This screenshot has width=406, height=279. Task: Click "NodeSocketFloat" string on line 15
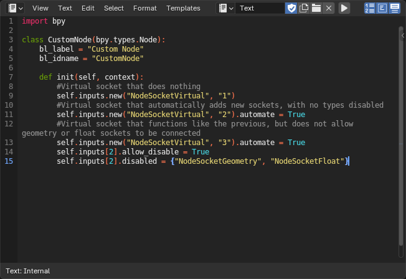[307, 161]
